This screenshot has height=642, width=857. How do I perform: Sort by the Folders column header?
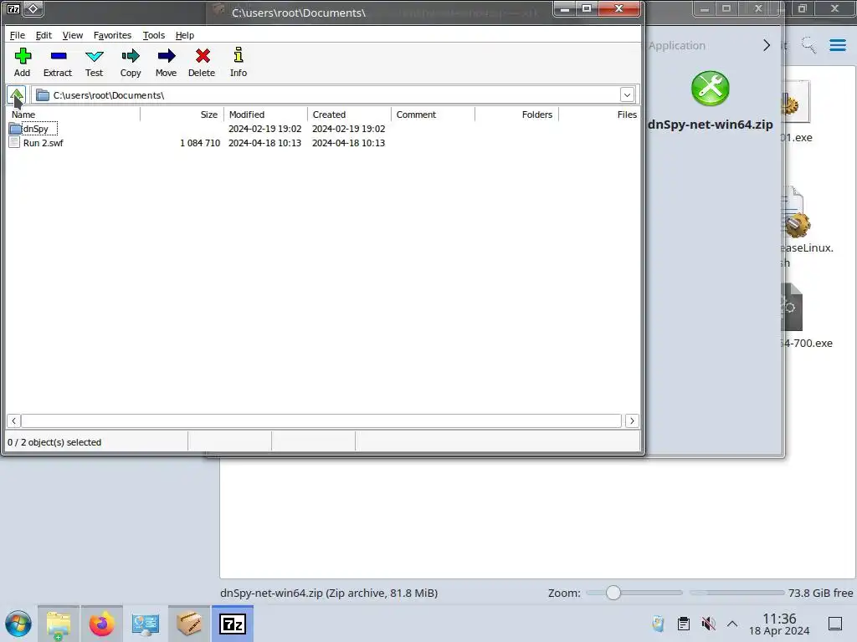tap(516, 115)
